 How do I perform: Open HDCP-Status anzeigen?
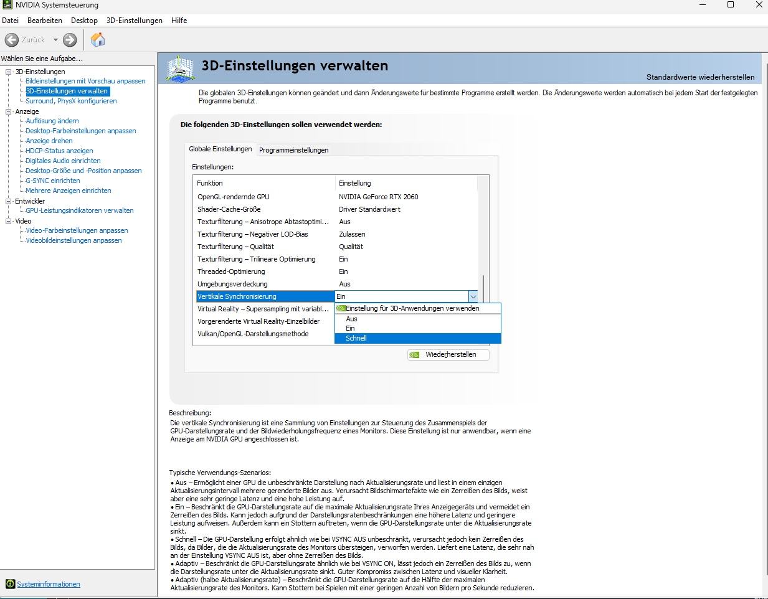pos(59,151)
